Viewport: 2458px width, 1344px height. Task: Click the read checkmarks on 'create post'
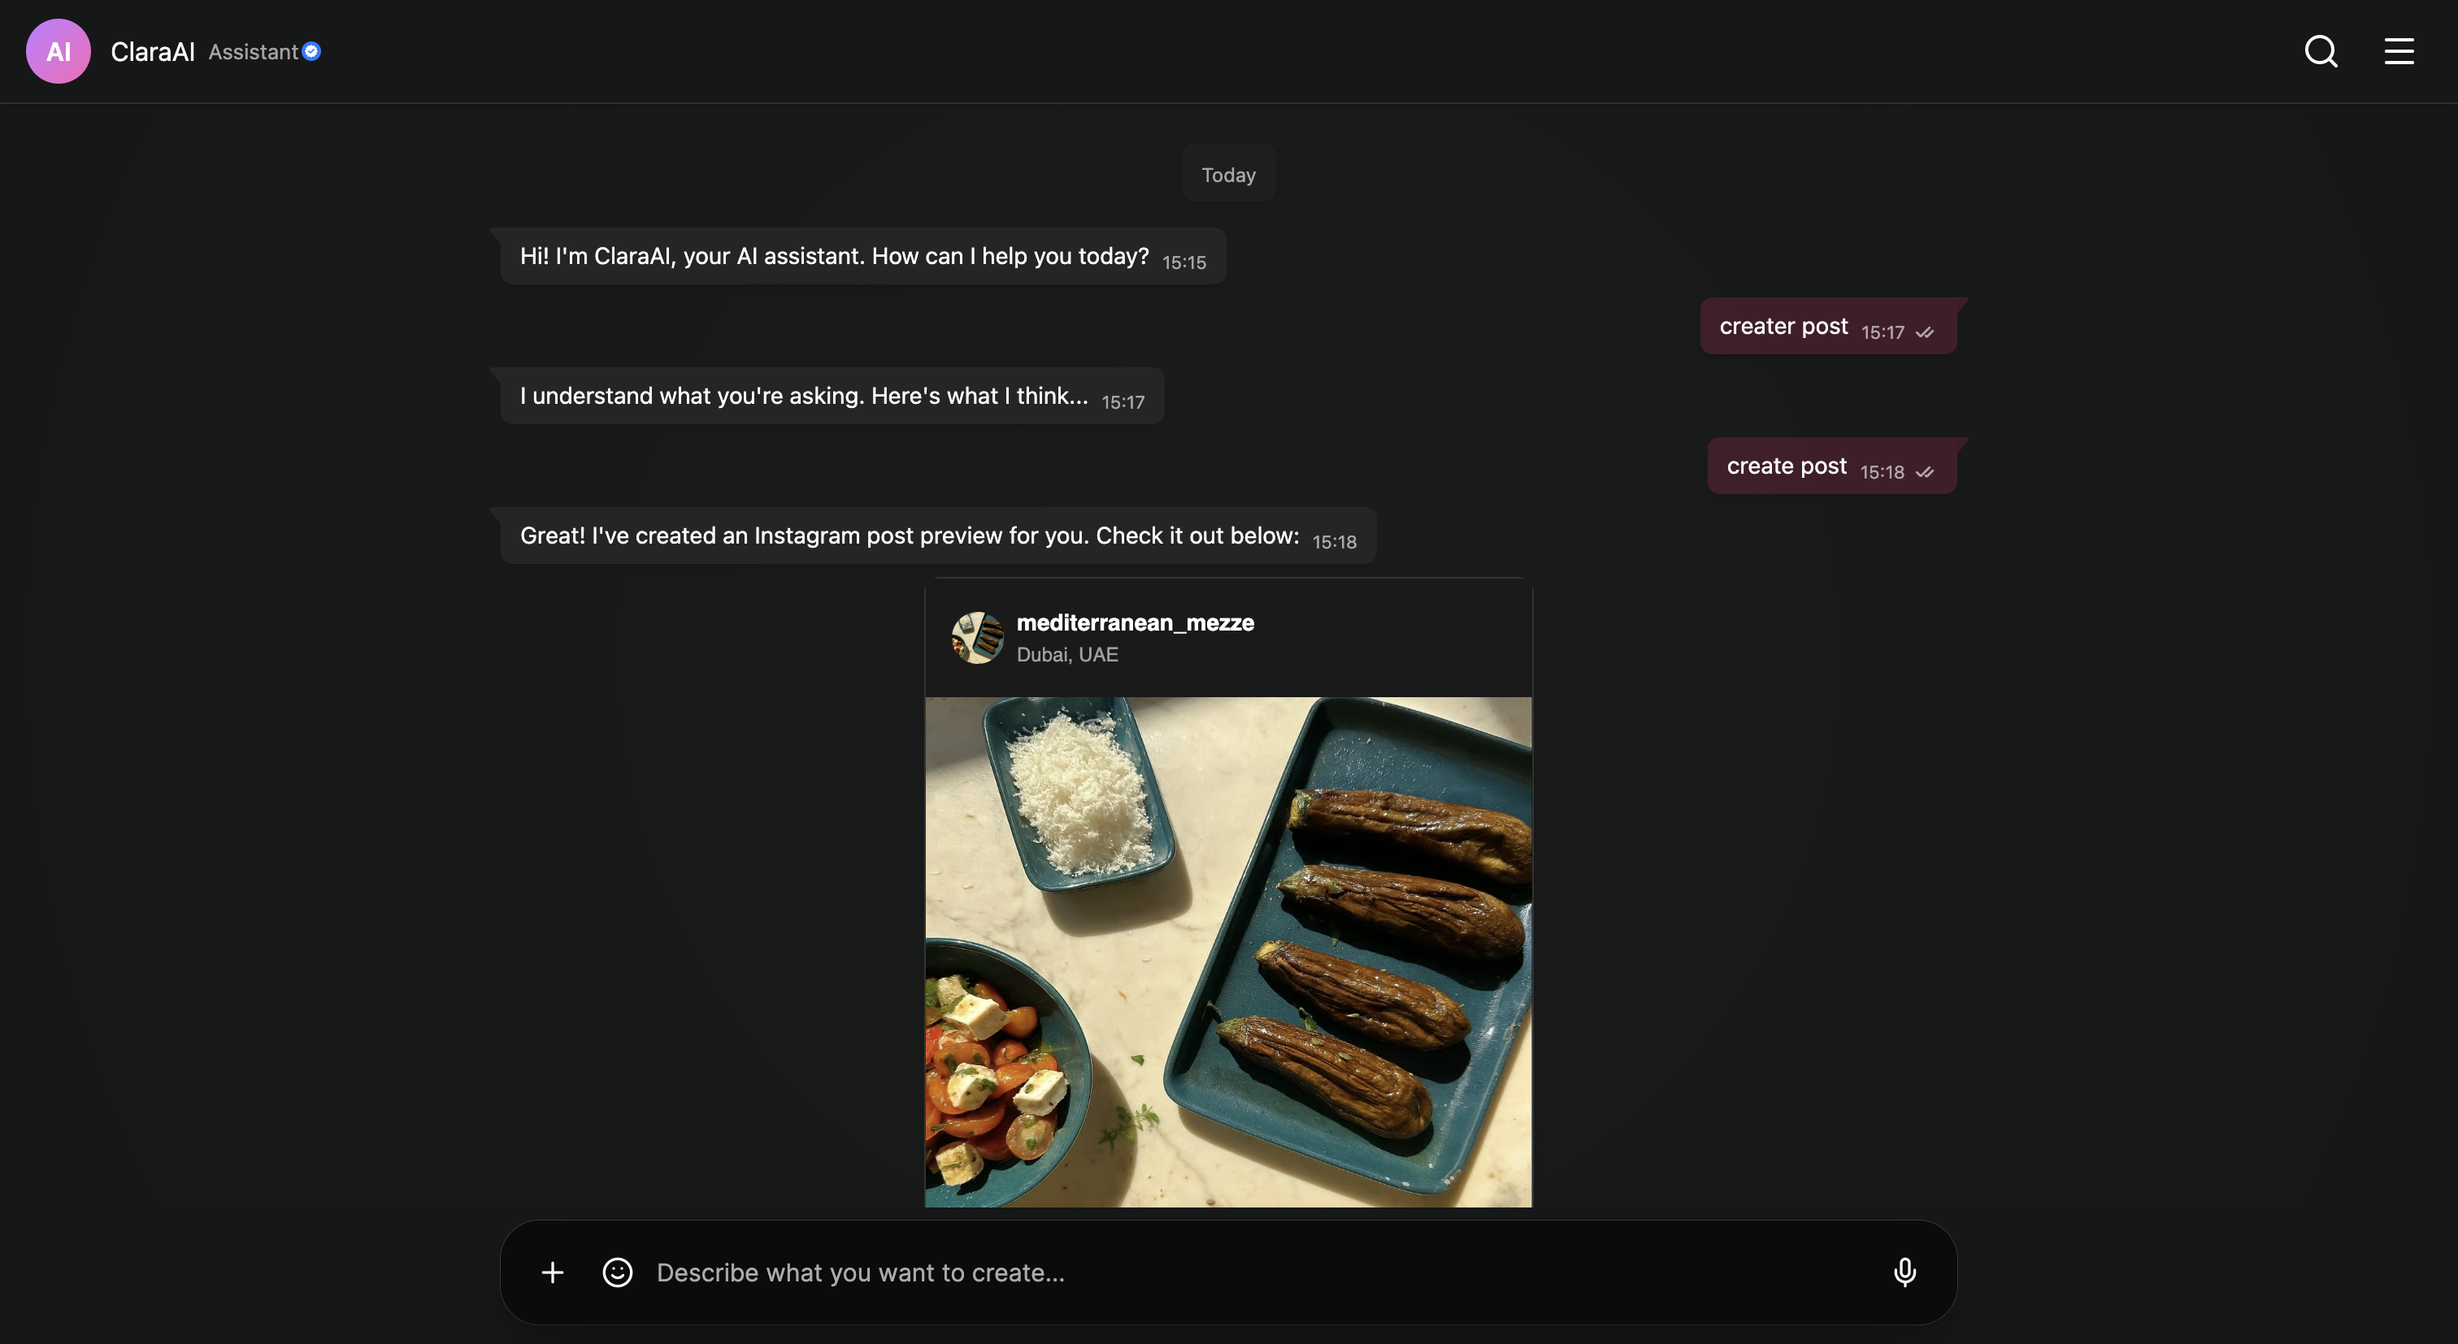1925,472
